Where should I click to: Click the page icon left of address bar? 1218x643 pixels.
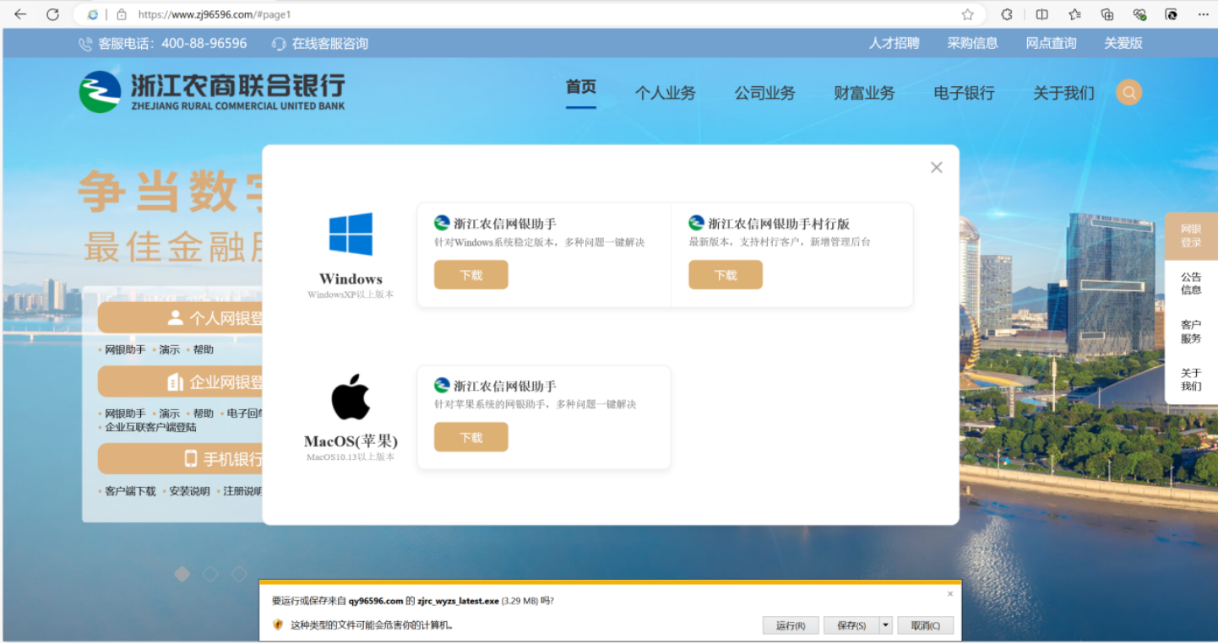click(x=92, y=14)
